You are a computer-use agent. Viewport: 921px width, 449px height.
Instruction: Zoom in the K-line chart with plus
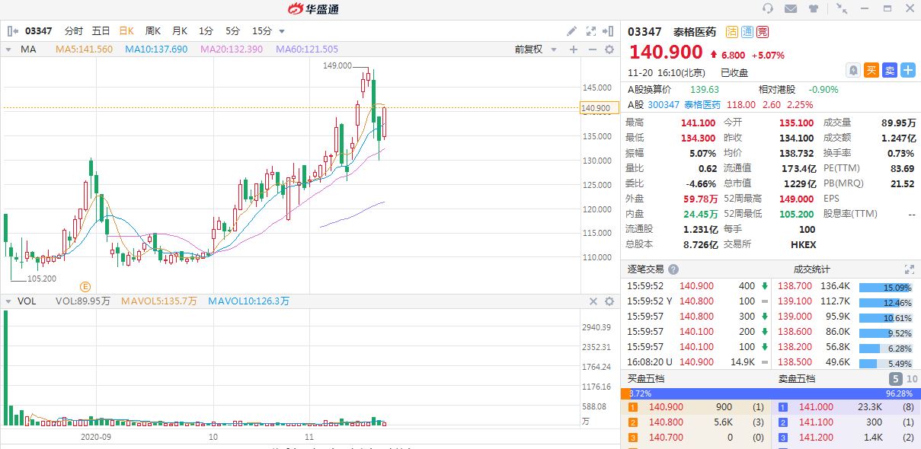click(574, 49)
